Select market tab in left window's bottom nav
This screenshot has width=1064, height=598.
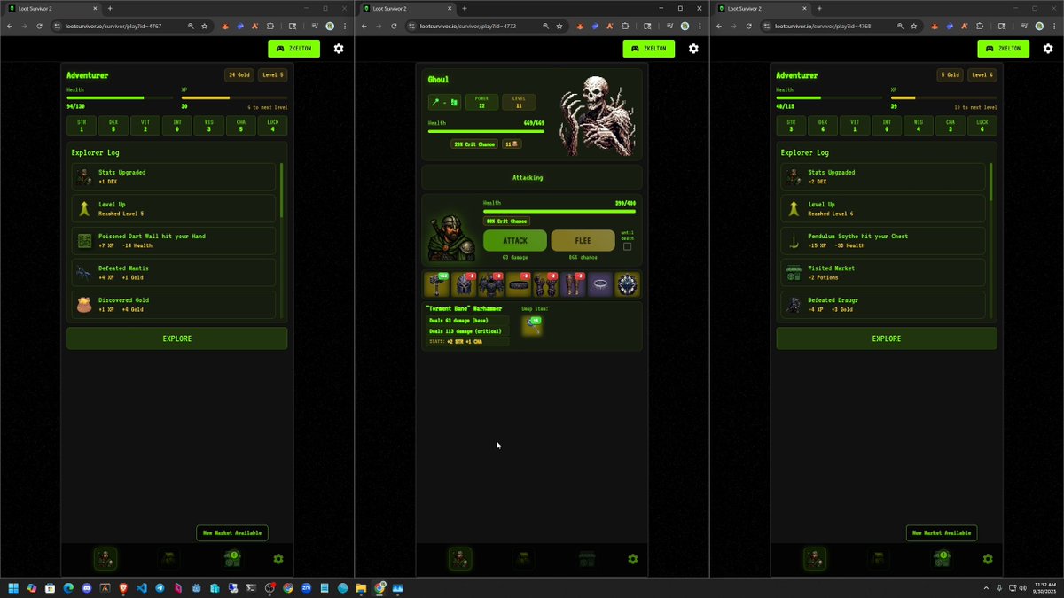point(232,559)
